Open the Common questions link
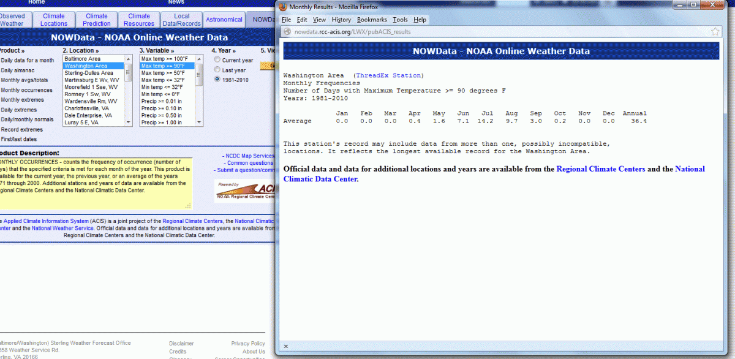The height and width of the screenshot is (359, 735). pos(250,163)
